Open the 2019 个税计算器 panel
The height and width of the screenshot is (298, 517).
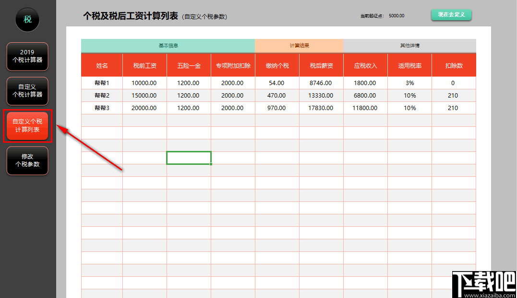(27, 57)
